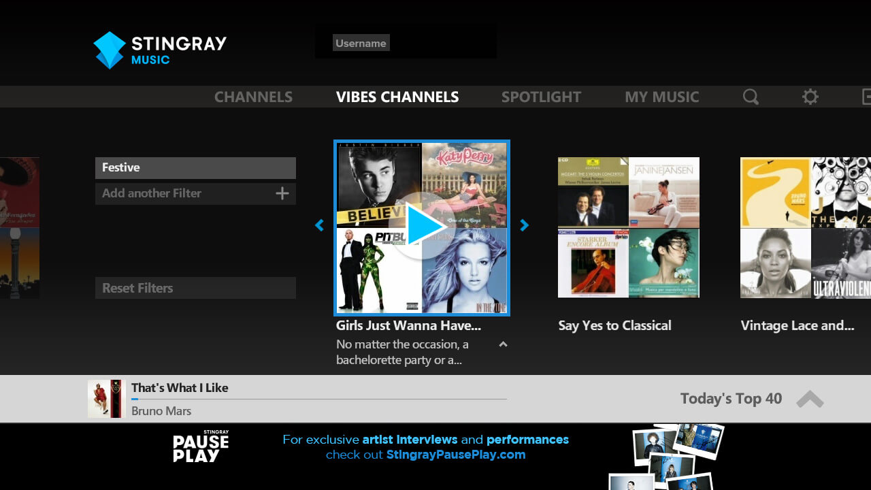Open the Spotlight tab

pos(541,97)
